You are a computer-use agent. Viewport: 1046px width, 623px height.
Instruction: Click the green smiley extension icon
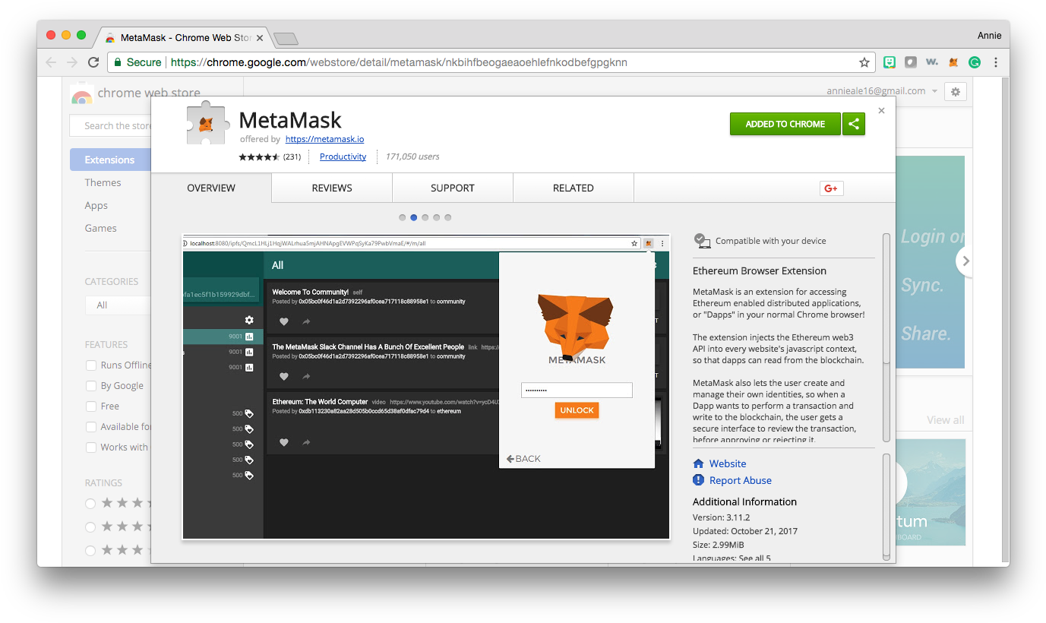[x=890, y=62]
